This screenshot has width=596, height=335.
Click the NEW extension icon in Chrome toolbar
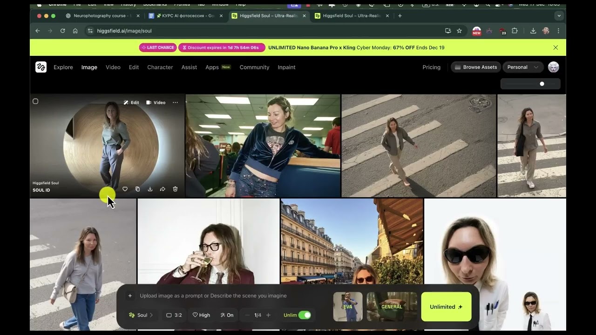pos(477,31)
